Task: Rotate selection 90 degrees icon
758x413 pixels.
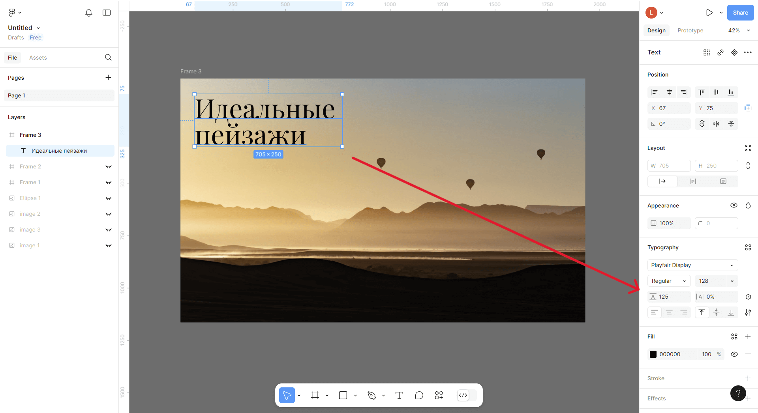Action: [702, 124]
